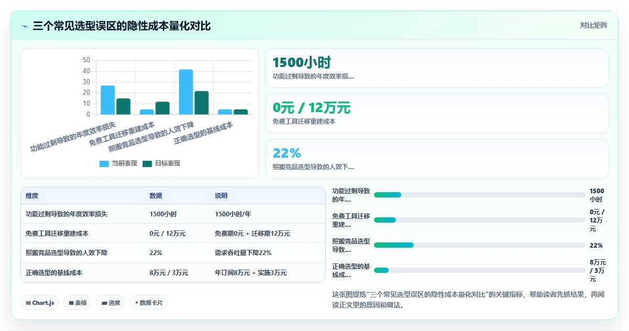This screenshot has height=331, width=629.
Task: Toggle the 当前表现 legend swatch
Action: click(x=104, y=163)
